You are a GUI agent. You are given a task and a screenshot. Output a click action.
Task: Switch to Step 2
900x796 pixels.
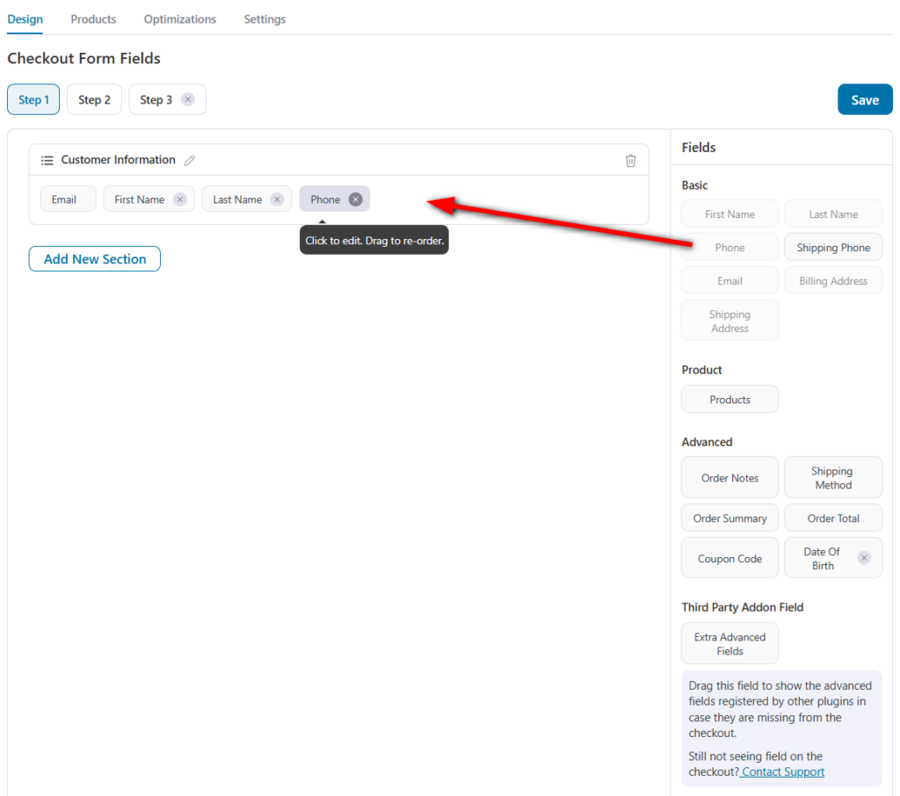93,99
